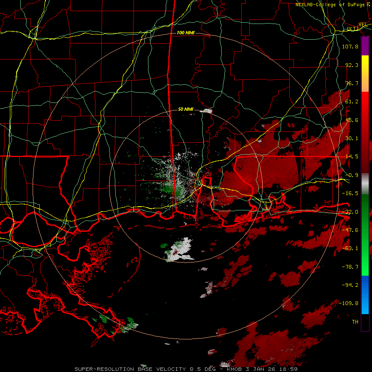The width and height of the screenshot is (372, 372).
Task: Pick the black TH segment of the color bar
Action: pyautogui.click(x=365, y=322)
